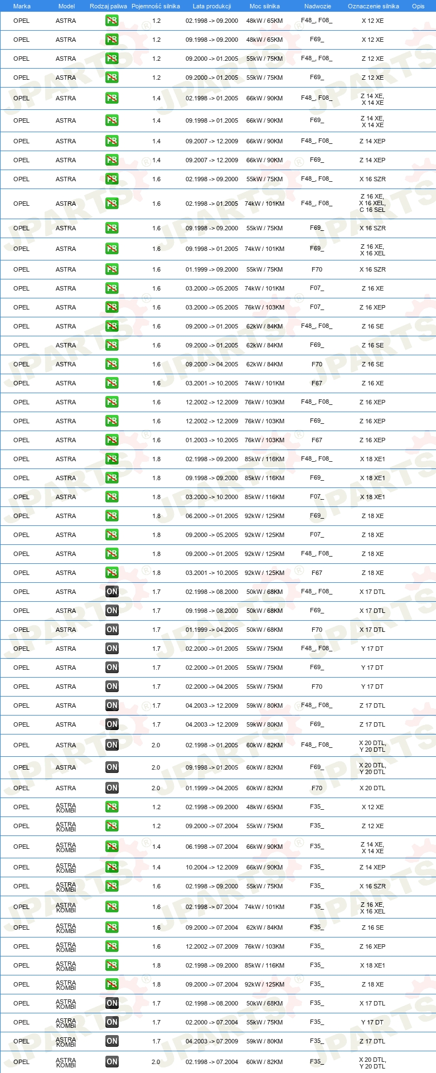The width and height of the screenshot is (436, 1073).
Task: Click X 16 SZR engine code in ASTRA KOMBI row
Action: 372,886
